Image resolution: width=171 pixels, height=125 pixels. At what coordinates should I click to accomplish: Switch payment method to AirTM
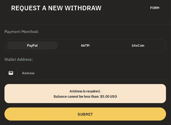coord(85,45)
